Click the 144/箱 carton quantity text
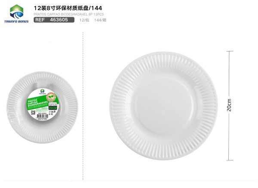Screen dimensions: 258x188 [100, 20]
